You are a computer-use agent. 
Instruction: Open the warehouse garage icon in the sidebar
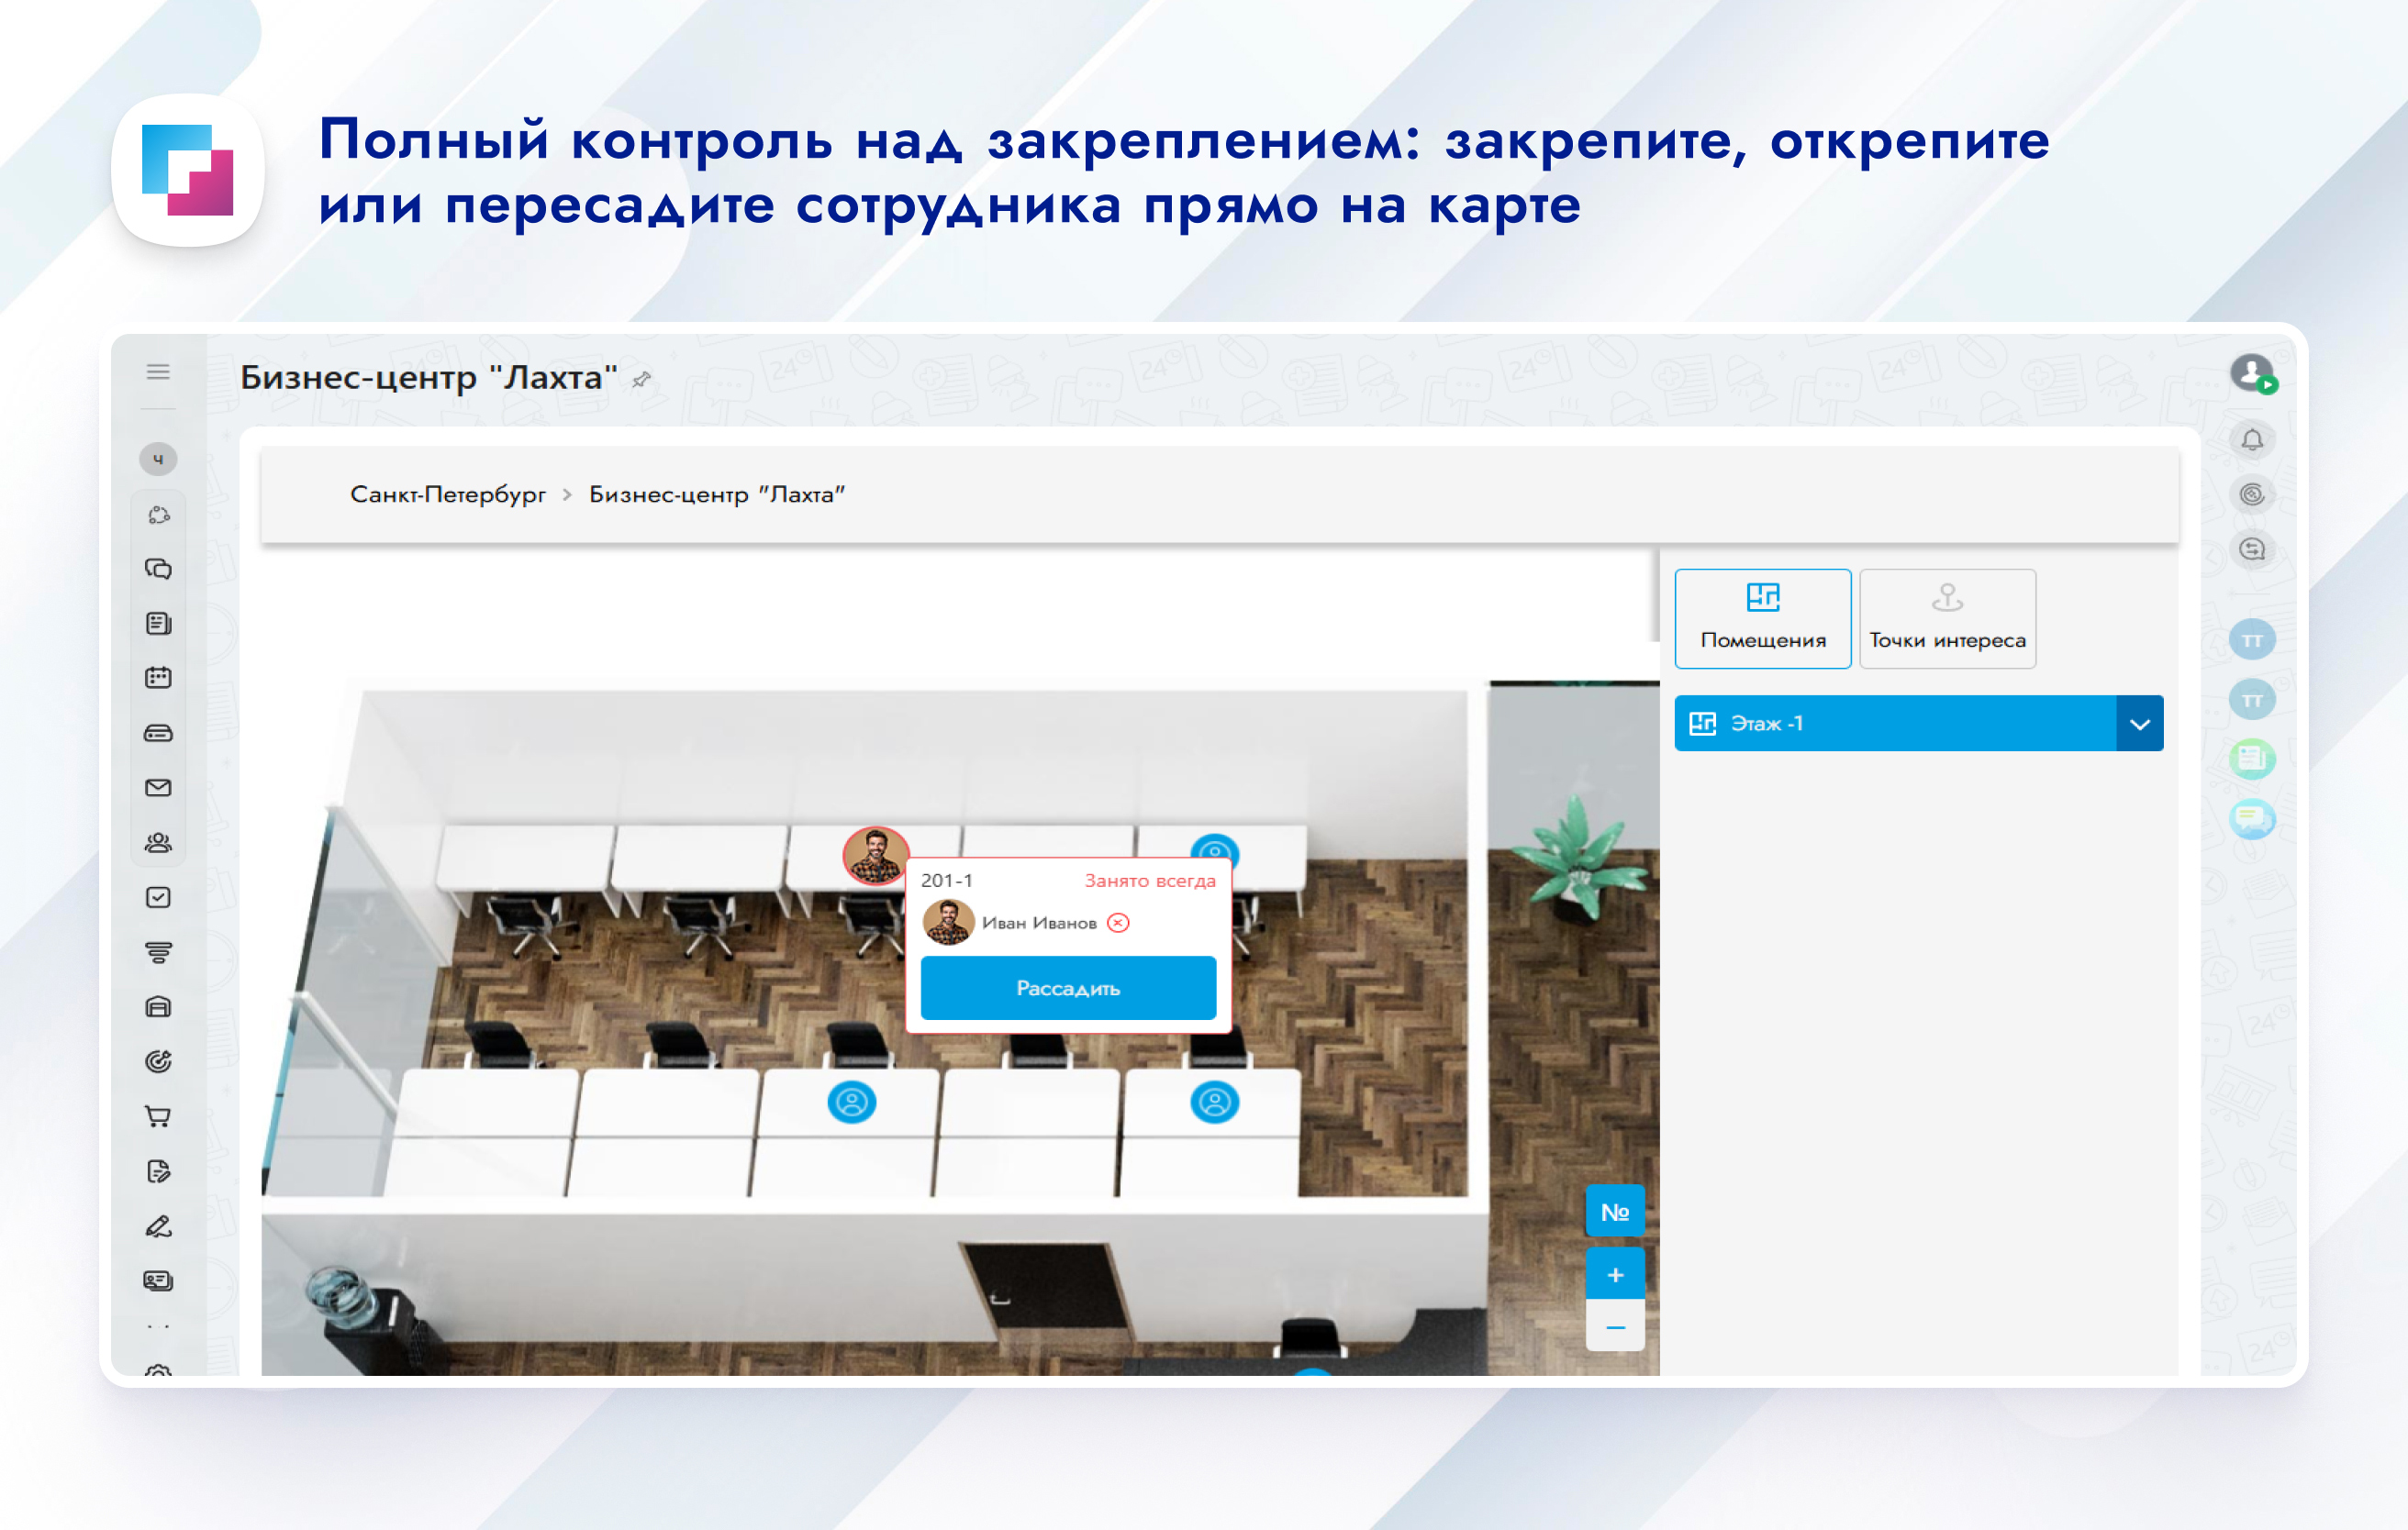point(158,1006)
